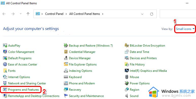
Task: Open the View by Small icons dropdown
Action: (x=185, y=29)
